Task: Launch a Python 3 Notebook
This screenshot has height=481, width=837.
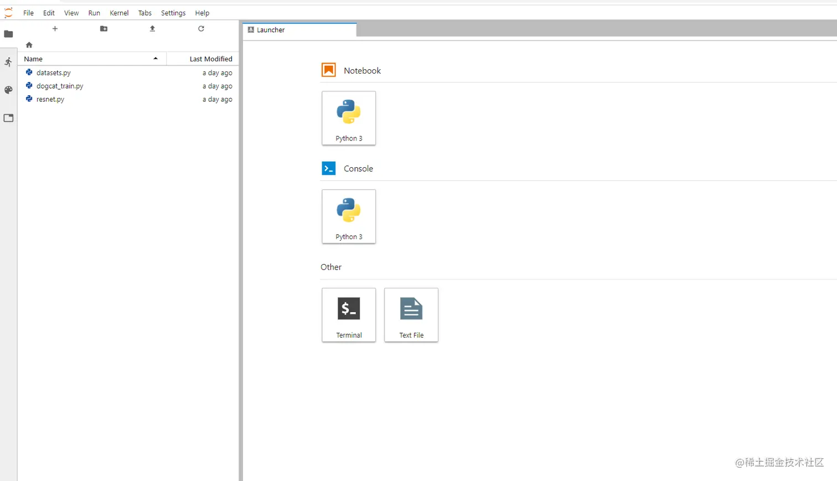Action: [349, 118]
